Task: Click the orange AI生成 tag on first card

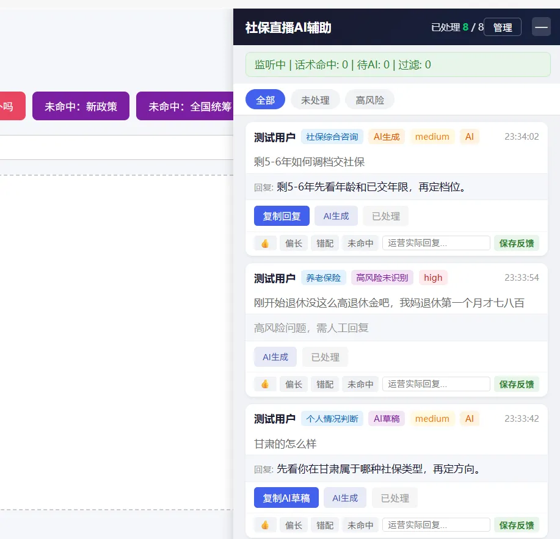Action: [x=387, y=137]
